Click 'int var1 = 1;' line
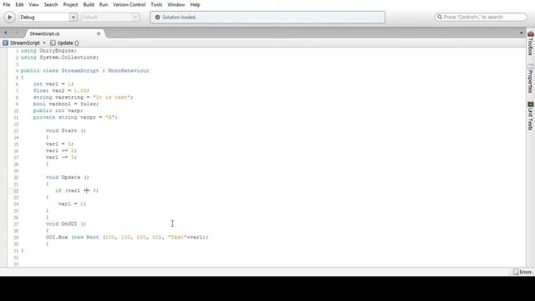Screen dimensions: 535x301 coord(53,84)
